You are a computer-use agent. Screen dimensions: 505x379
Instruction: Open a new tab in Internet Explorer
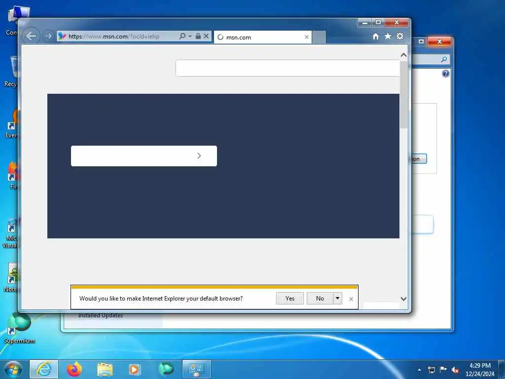coord(319,37)
